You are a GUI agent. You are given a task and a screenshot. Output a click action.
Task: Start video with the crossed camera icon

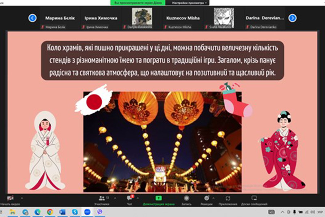pos(10,198)
